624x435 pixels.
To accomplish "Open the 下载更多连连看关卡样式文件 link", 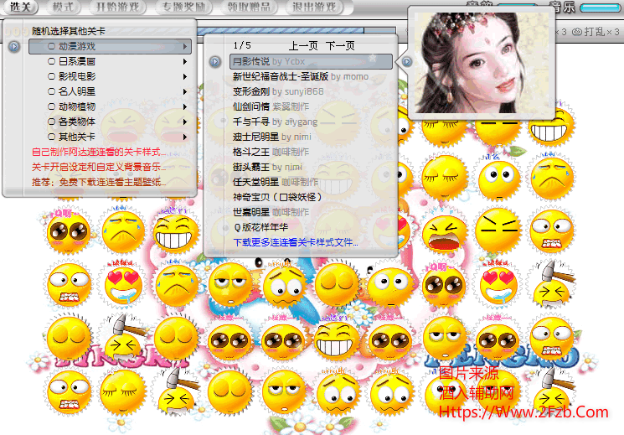I will pyautogui.click(x=295, y=242).
